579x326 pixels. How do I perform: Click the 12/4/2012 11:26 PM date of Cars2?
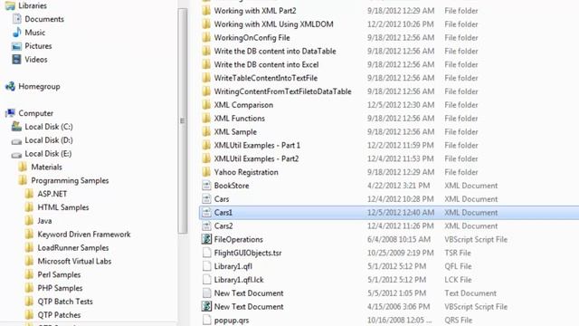coord(401,225)
